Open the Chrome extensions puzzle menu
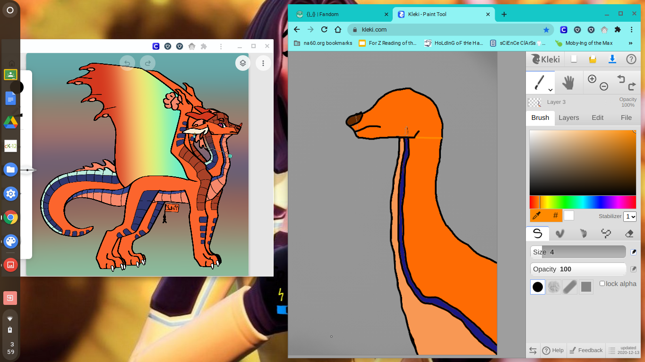The width and height of the screenshot is (645, 362). point(618,29)
